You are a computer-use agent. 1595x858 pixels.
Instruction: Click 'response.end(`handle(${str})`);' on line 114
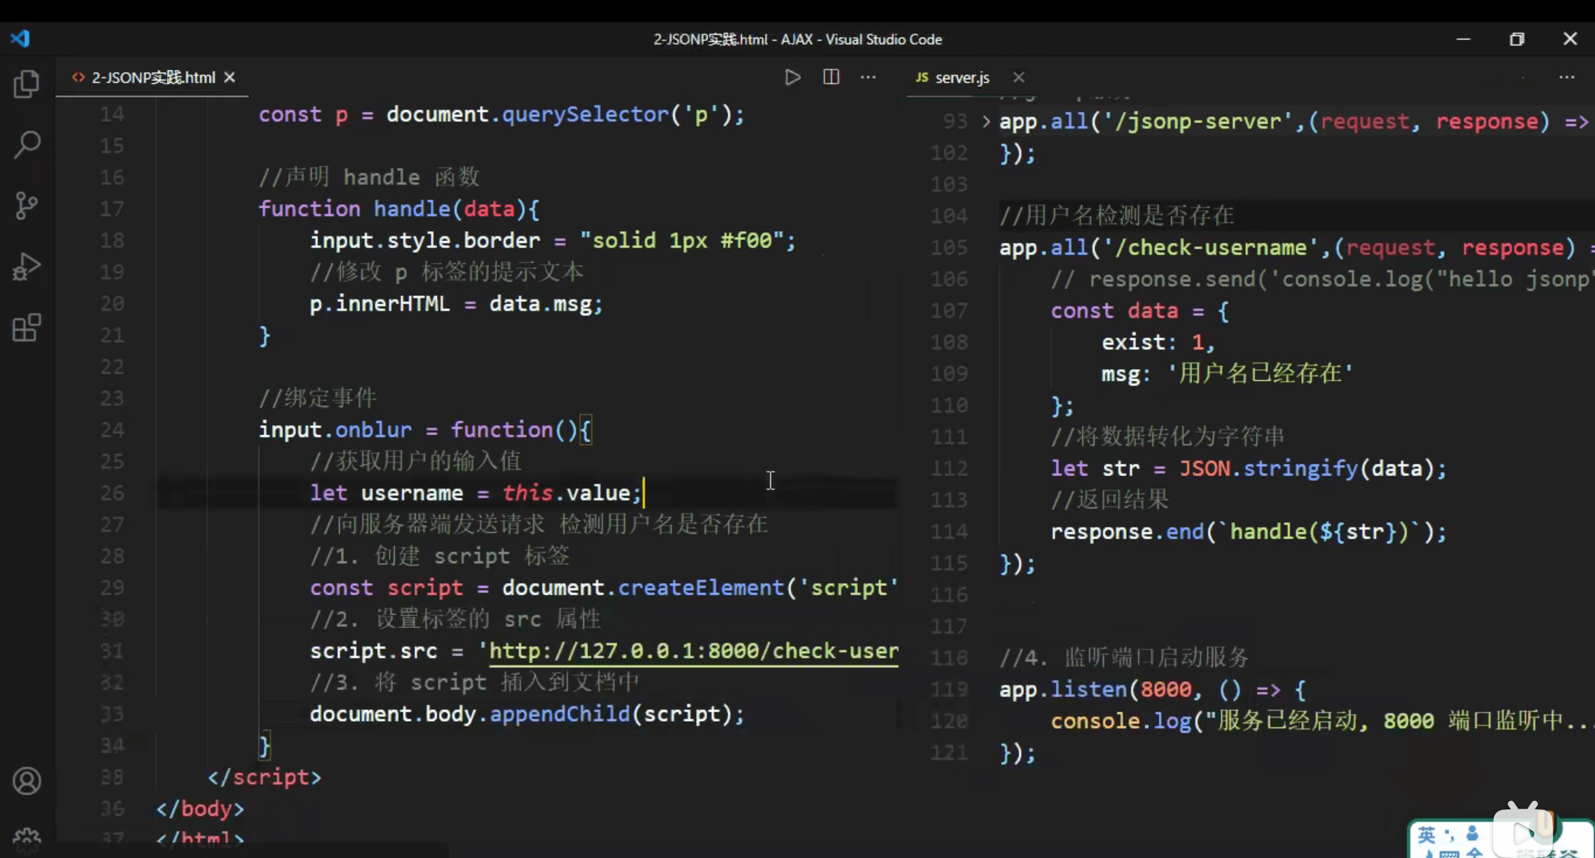coord(1248,532)
